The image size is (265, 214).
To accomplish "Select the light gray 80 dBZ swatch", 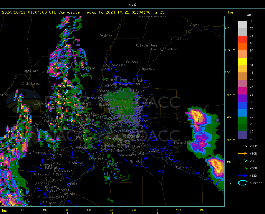I will click(243, 25).
